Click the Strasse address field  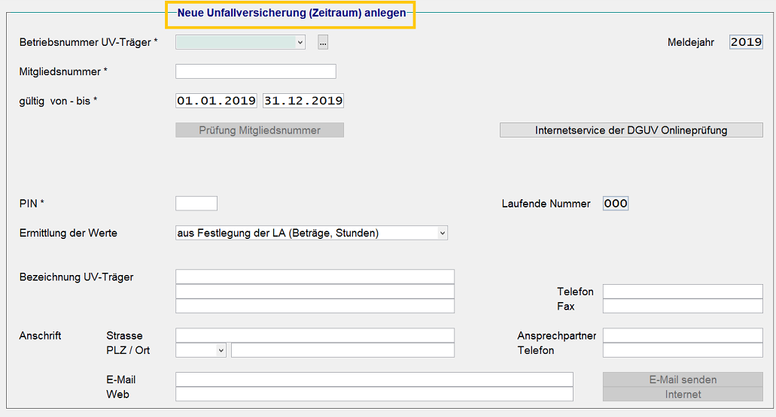315,335
